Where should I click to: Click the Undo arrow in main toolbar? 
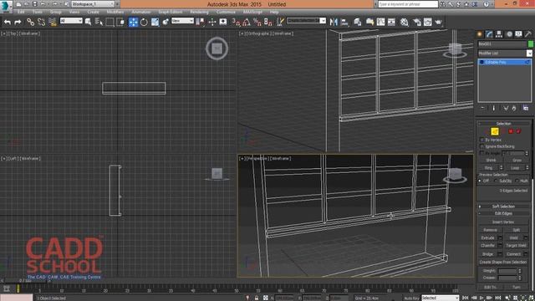[8, 23]
